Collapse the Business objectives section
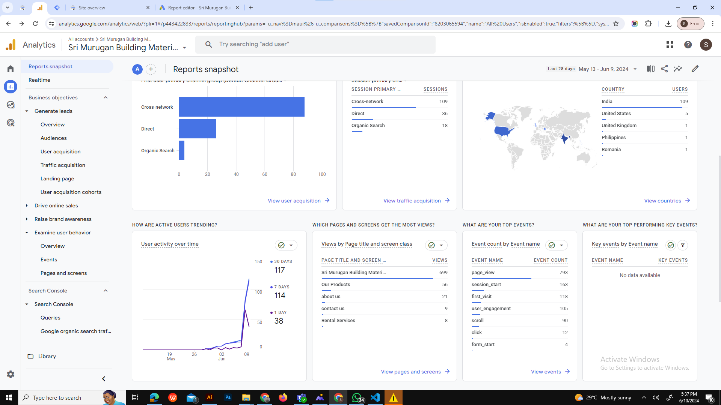This screenshot has height=405, width=721. coord(106,97)
